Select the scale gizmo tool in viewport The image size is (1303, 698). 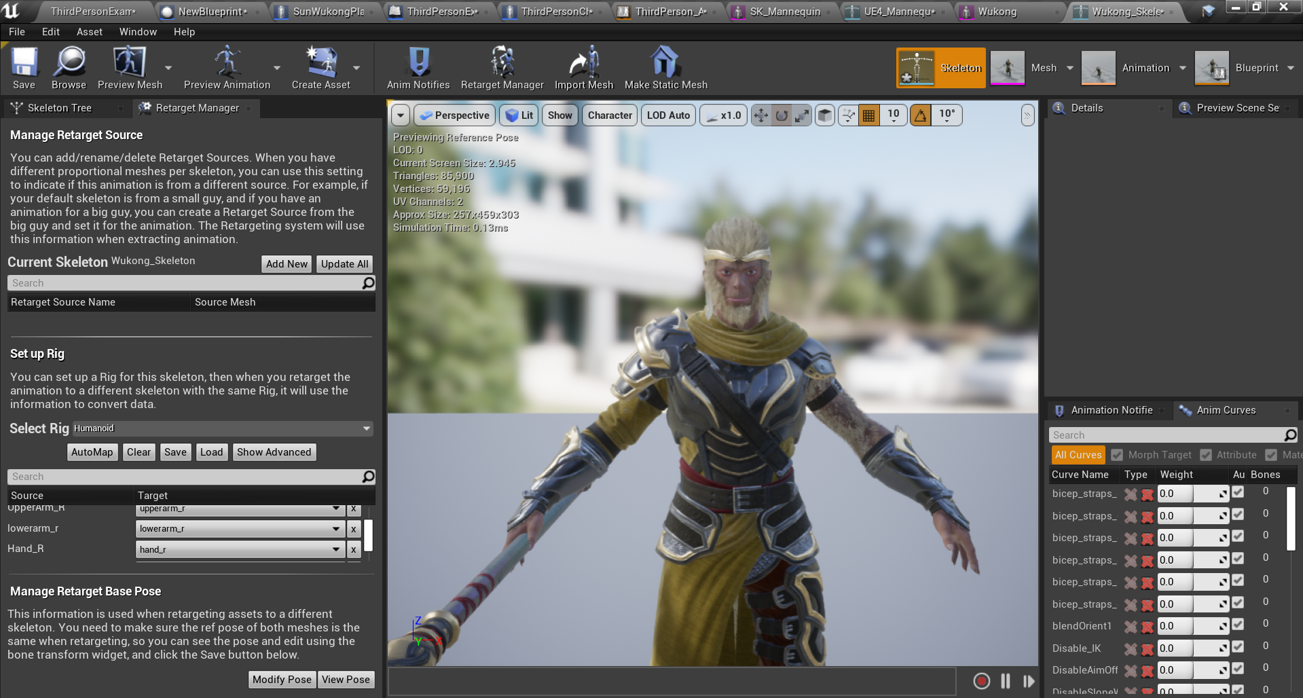pos(802,115)
